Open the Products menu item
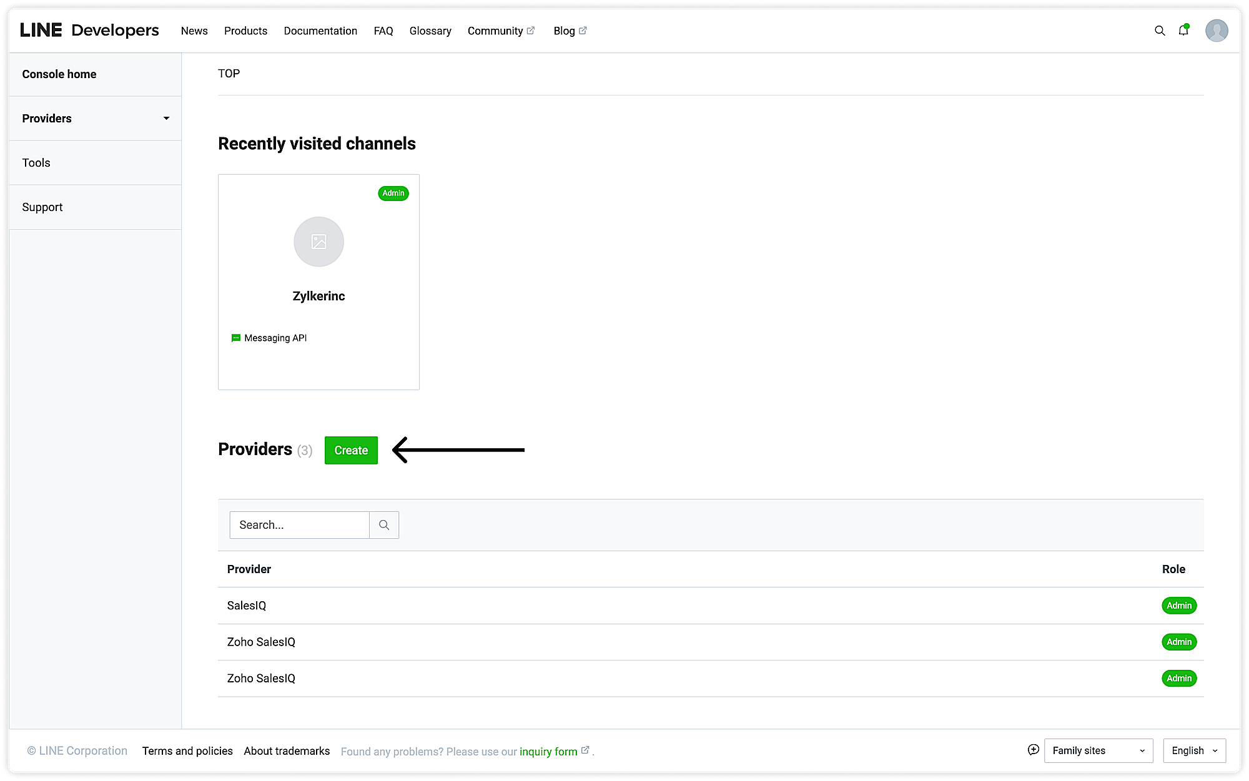Image resolution: width=1249 pixels, height=781 pixels. pyautogui.click(x=245, y=31)
